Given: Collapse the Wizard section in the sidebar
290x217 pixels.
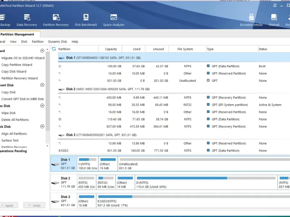Looking at the screenshot, I should tap(42, 51).
